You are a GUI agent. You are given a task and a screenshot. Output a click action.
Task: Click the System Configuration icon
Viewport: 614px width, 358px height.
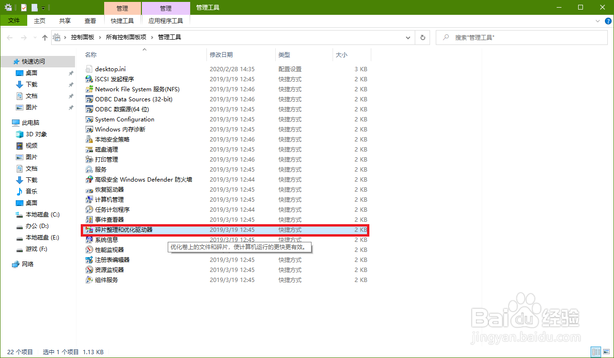tap(89, 119)
